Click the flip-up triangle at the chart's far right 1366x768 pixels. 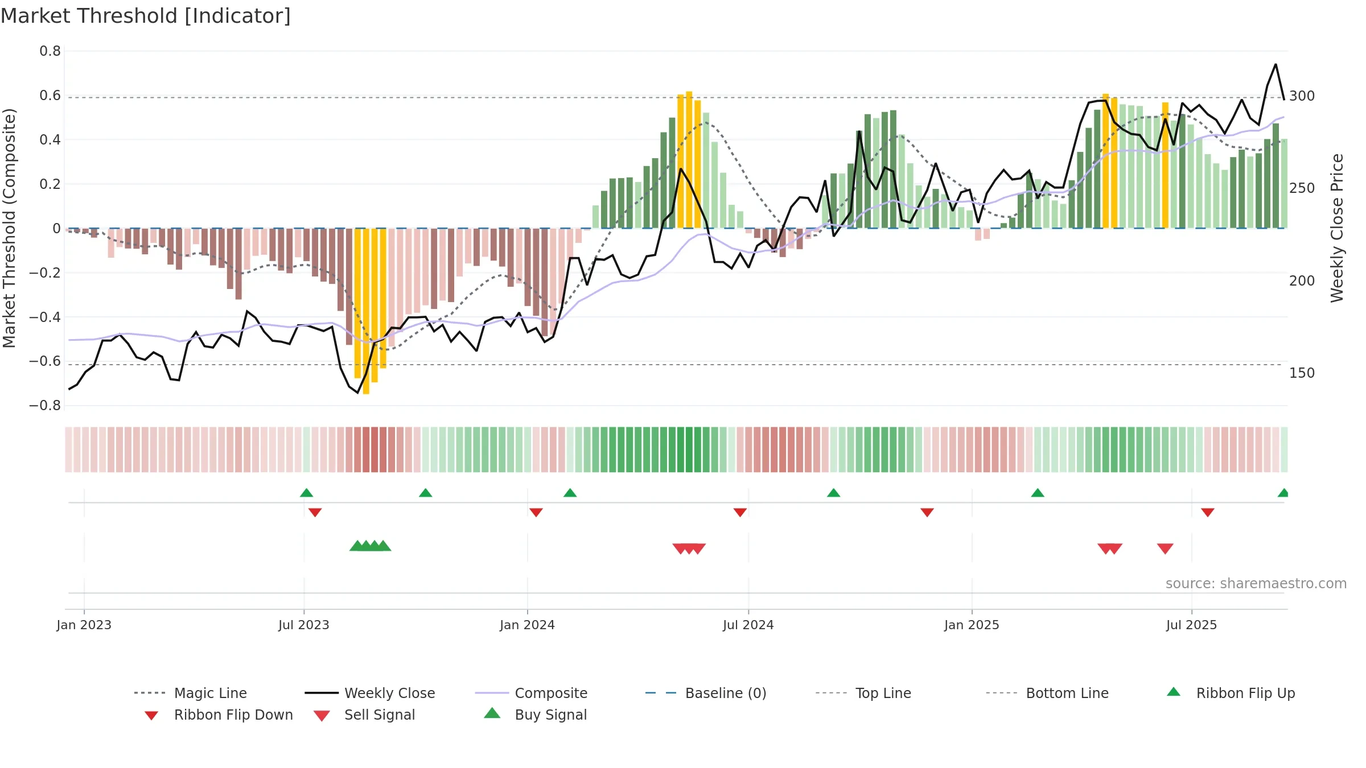1283,493
